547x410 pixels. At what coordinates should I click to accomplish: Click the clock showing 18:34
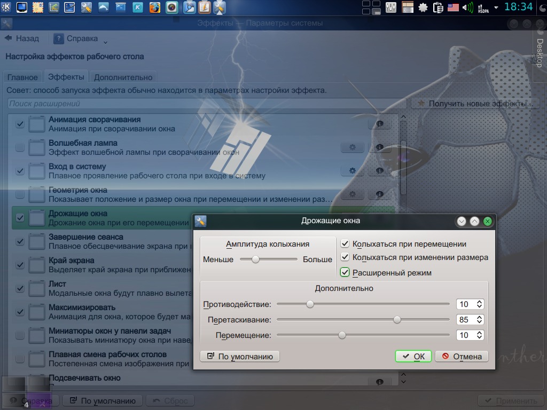[x=518, y=7]
